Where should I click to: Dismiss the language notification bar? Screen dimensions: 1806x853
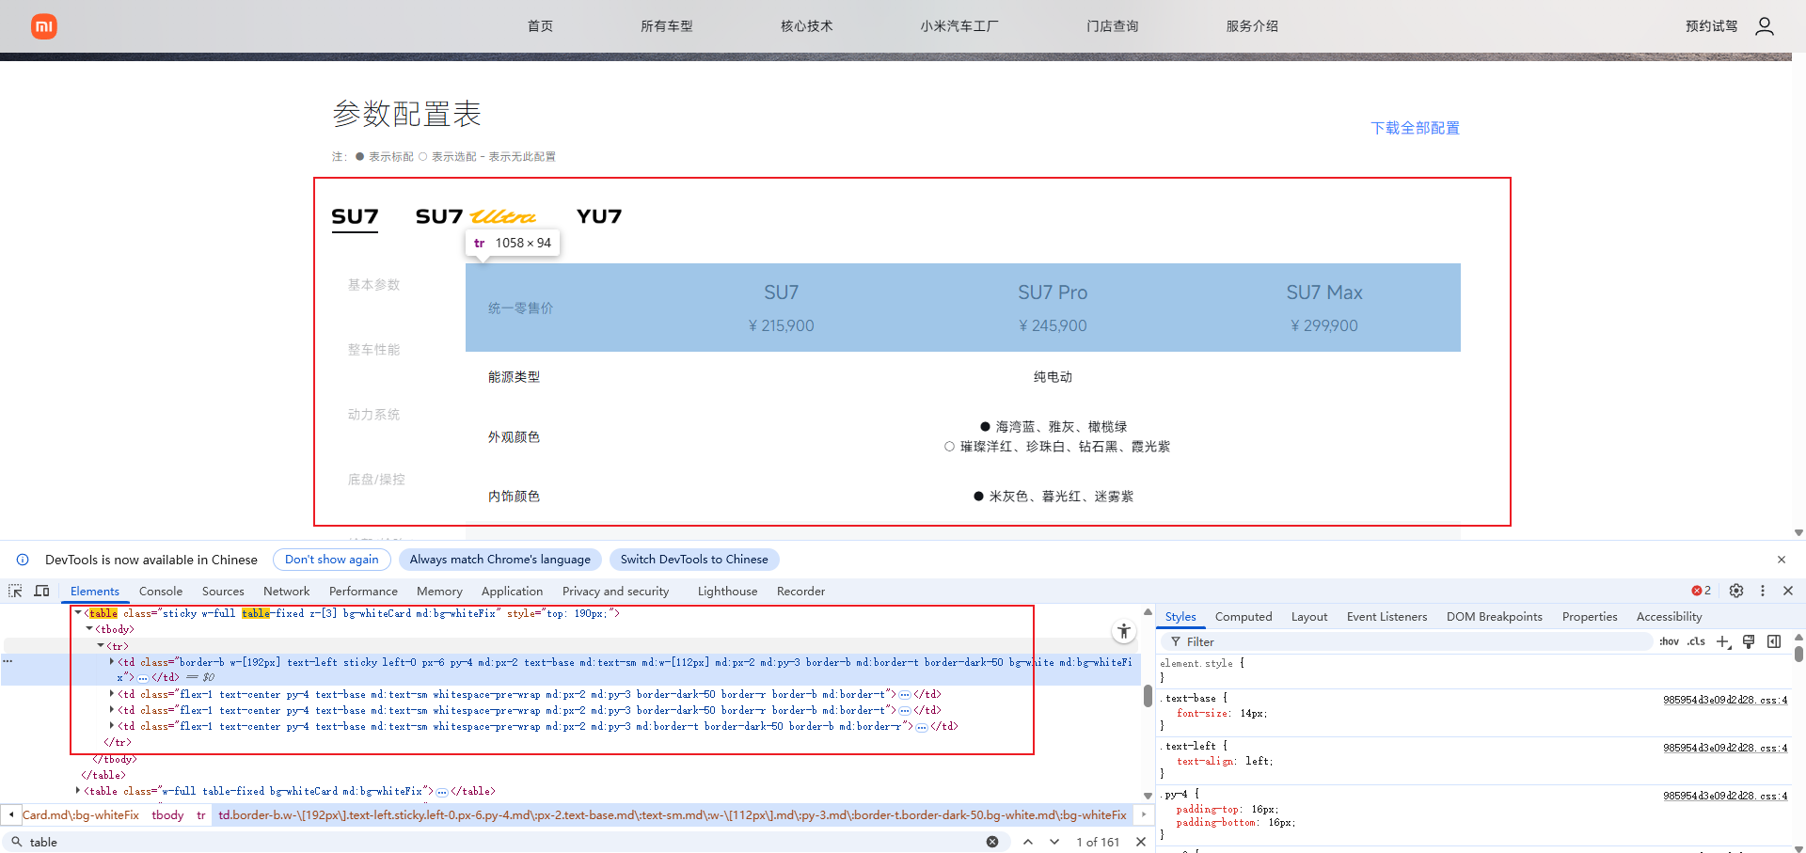click(1782, 560)
